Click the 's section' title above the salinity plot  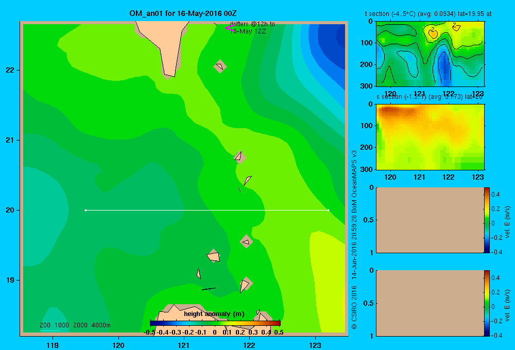coord(430,97)
